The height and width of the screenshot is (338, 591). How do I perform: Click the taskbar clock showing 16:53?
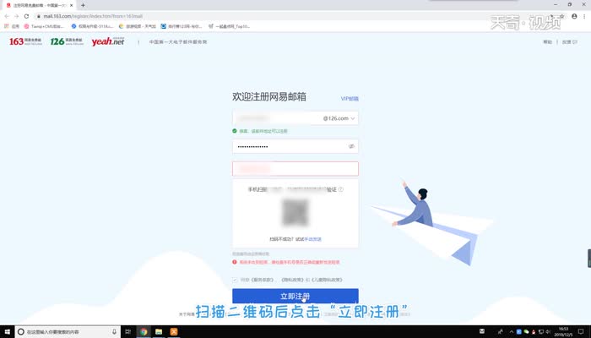pos(563,331)
